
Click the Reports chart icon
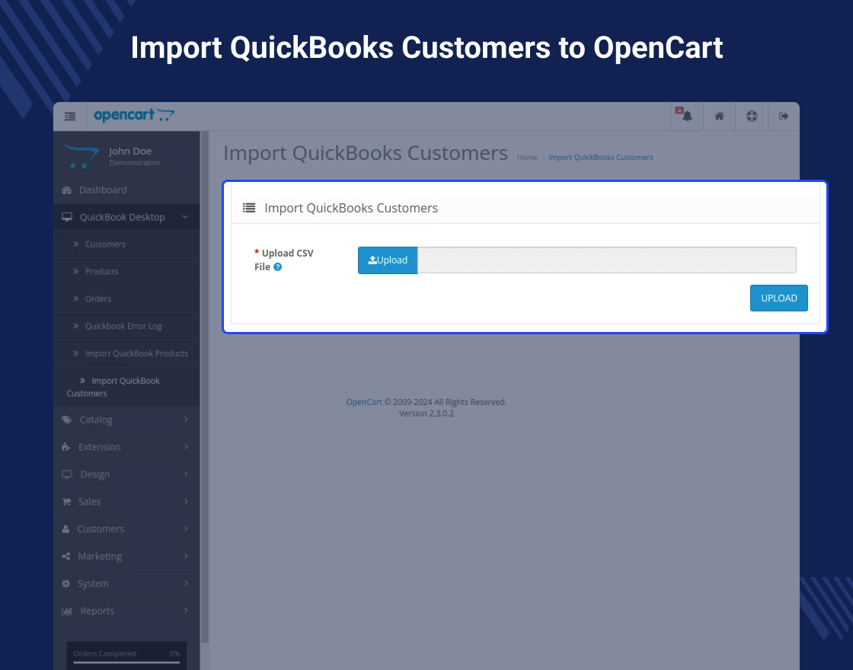(x=67, y=611)
